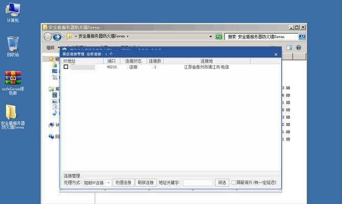Enable the 屏蔽海外 checkbox
The width and height of the screenshot is (342, 204).
tap(234, 183)
